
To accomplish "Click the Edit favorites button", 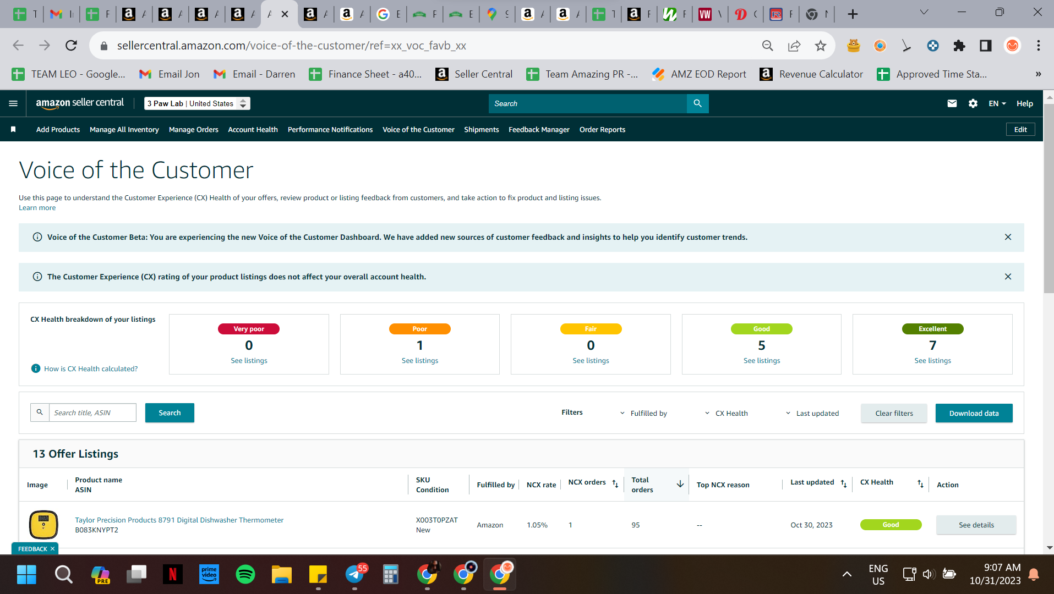I will click(x=1020, y=129).
